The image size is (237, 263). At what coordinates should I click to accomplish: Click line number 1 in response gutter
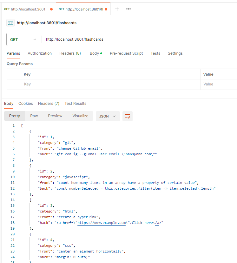pos(13,126)
